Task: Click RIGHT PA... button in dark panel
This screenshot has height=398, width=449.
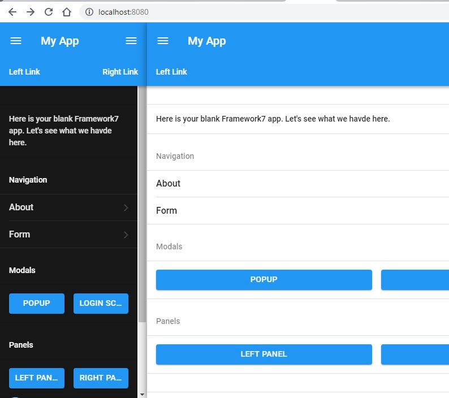Action: click(x=101, y=378)
